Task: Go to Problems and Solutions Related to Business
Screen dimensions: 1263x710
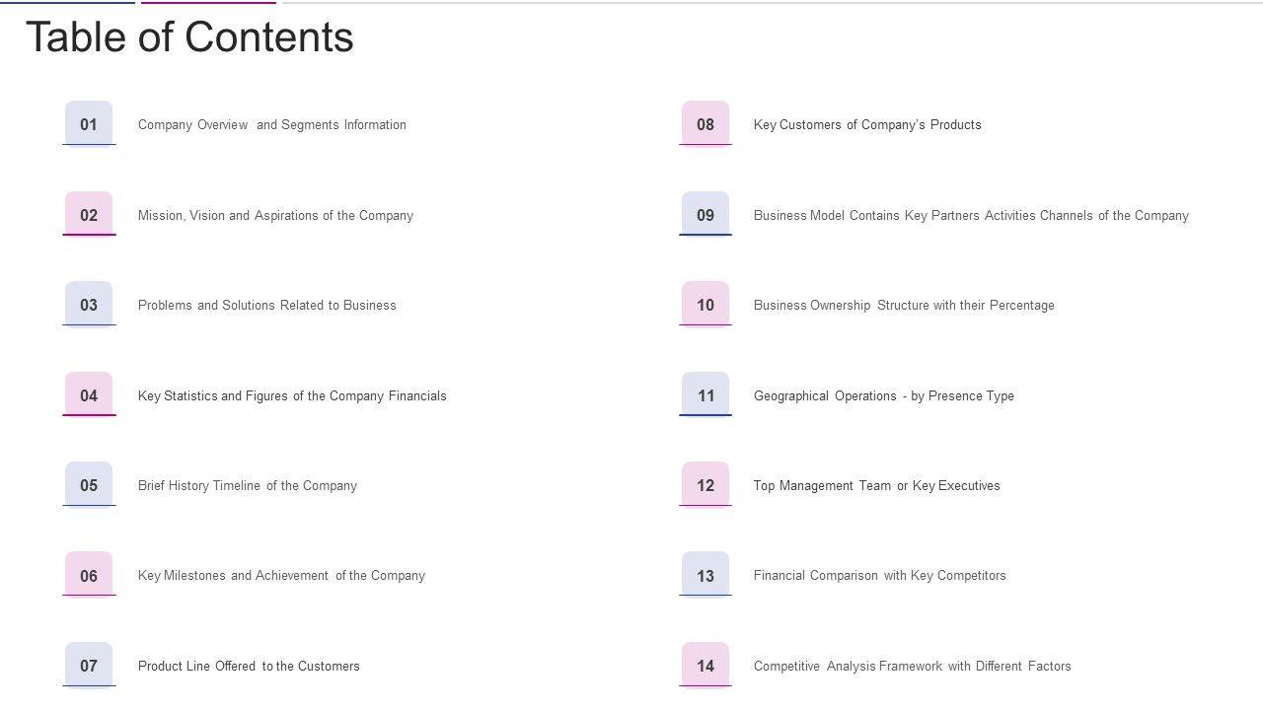Action: point(267,306)
